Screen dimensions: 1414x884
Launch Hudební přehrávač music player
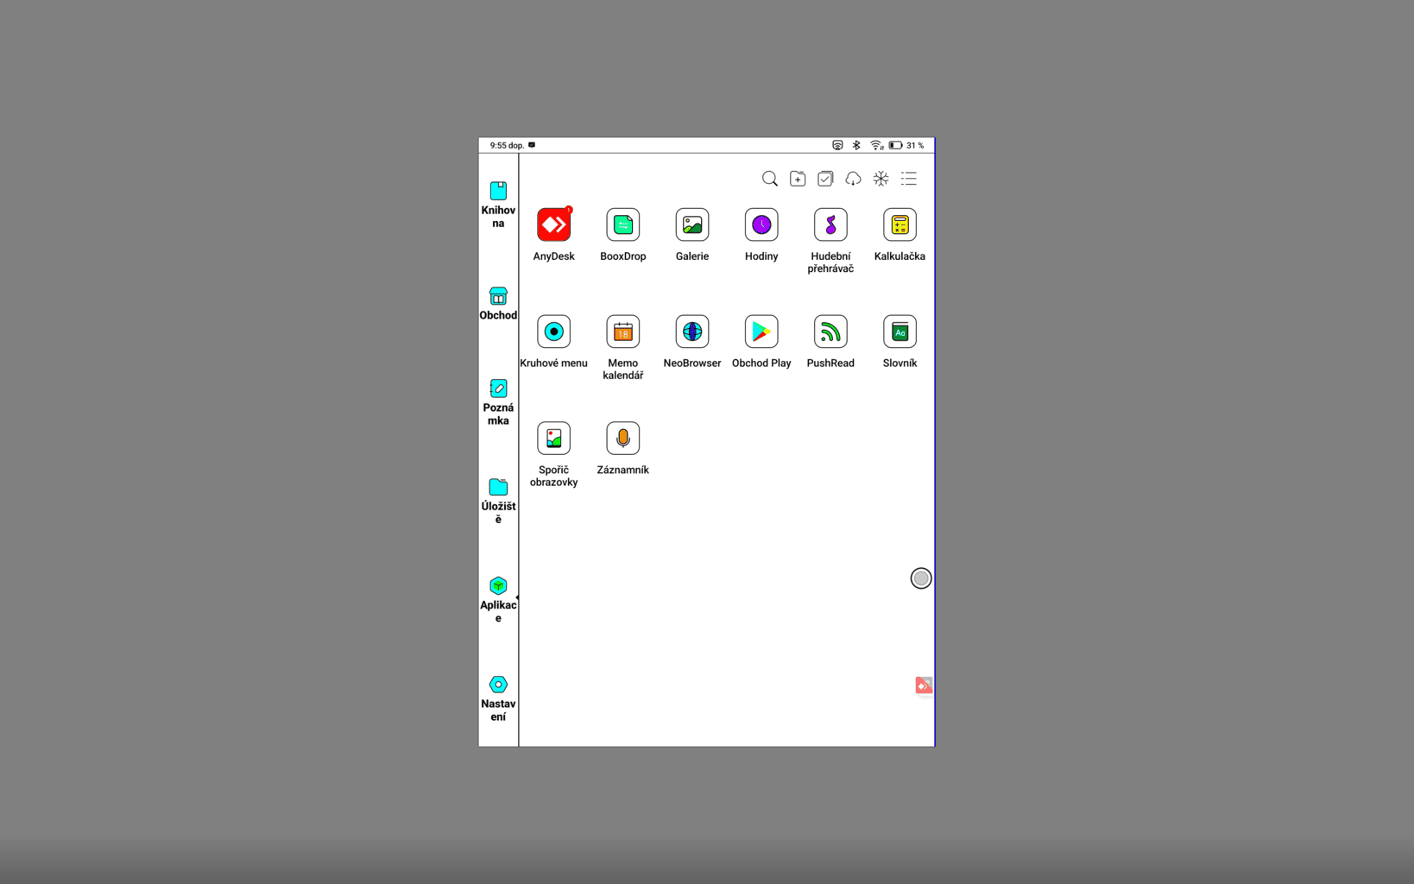point(830,225)
